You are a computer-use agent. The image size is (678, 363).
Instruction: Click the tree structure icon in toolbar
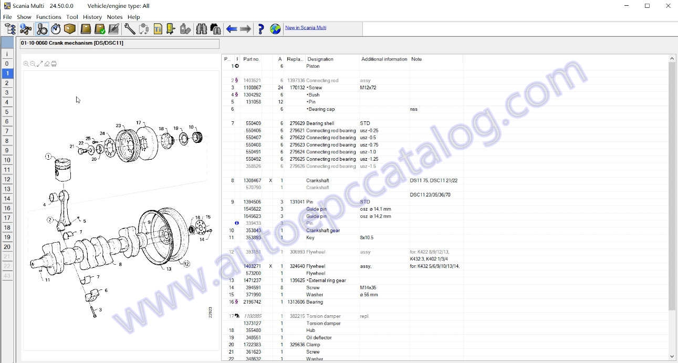tap(10, 29)
